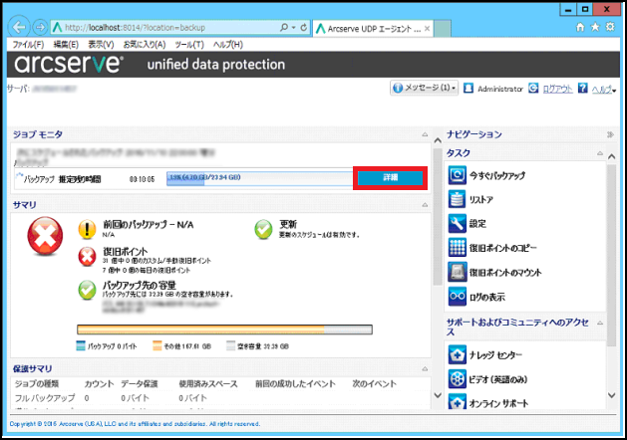Click the 今すぐバックアップ (Backup Now) icon
627x440 pixels.
click(458, 175)
